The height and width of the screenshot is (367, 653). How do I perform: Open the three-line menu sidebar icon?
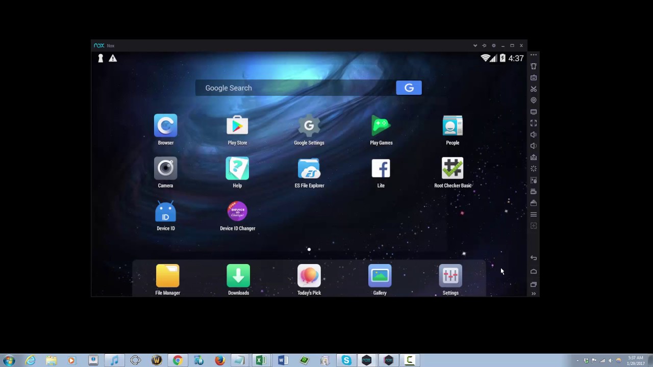534,215
